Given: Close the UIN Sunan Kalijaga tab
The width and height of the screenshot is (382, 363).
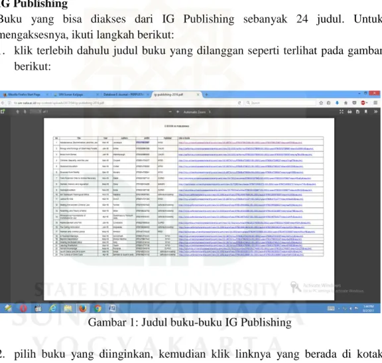Looking at the screenshot, I should click(97, 95).
